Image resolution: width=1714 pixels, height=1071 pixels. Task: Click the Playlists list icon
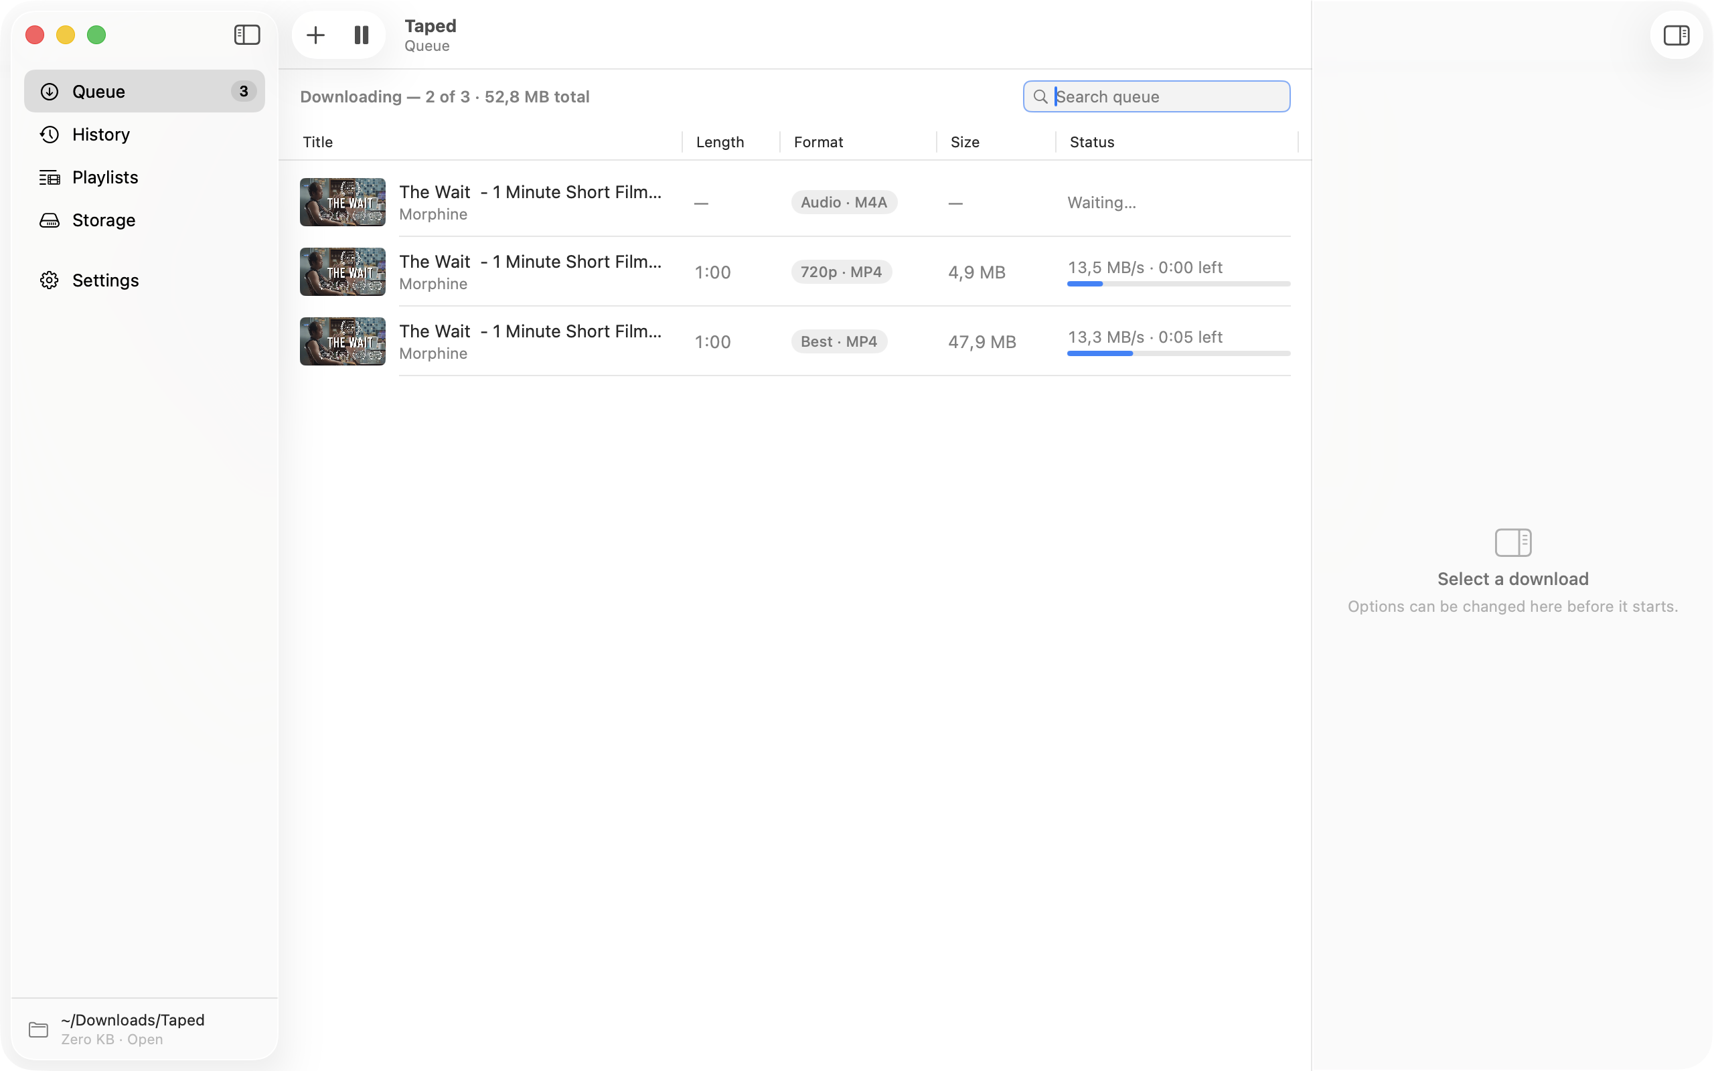coord(50,177)
